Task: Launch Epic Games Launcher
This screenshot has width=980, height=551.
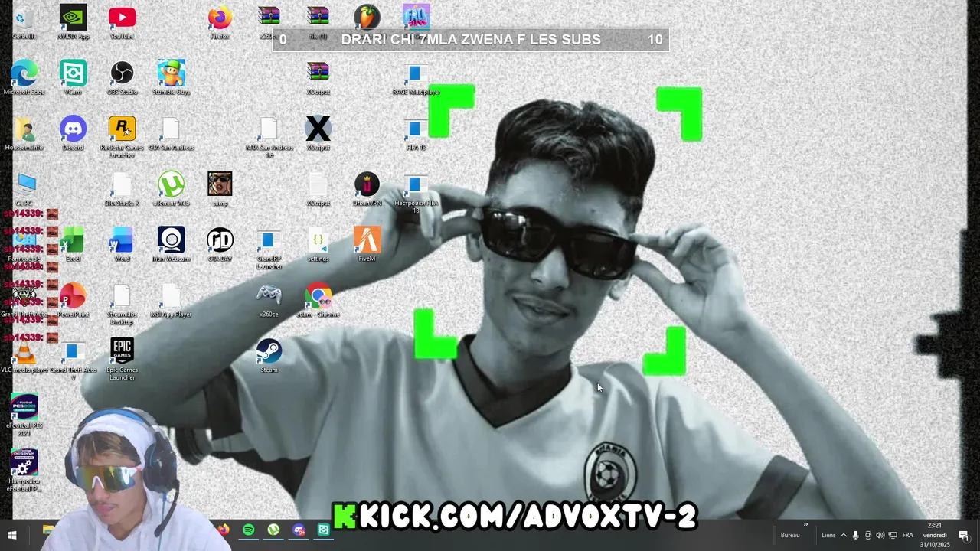Action: 122,360
